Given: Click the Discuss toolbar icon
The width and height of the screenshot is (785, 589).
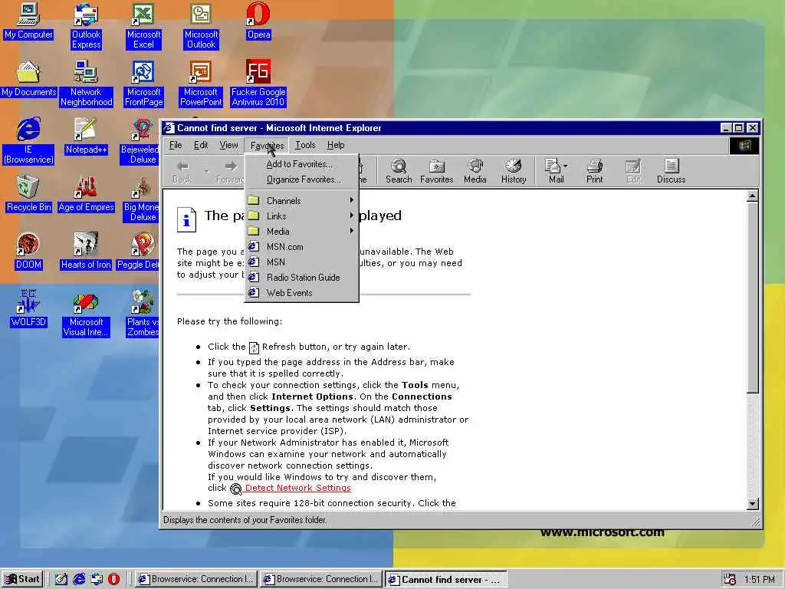Looking at the screenshot, I should tap(671, 171).
